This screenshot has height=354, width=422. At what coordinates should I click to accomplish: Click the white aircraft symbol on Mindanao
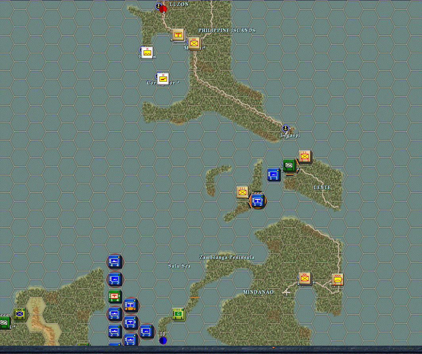point(287,292)
